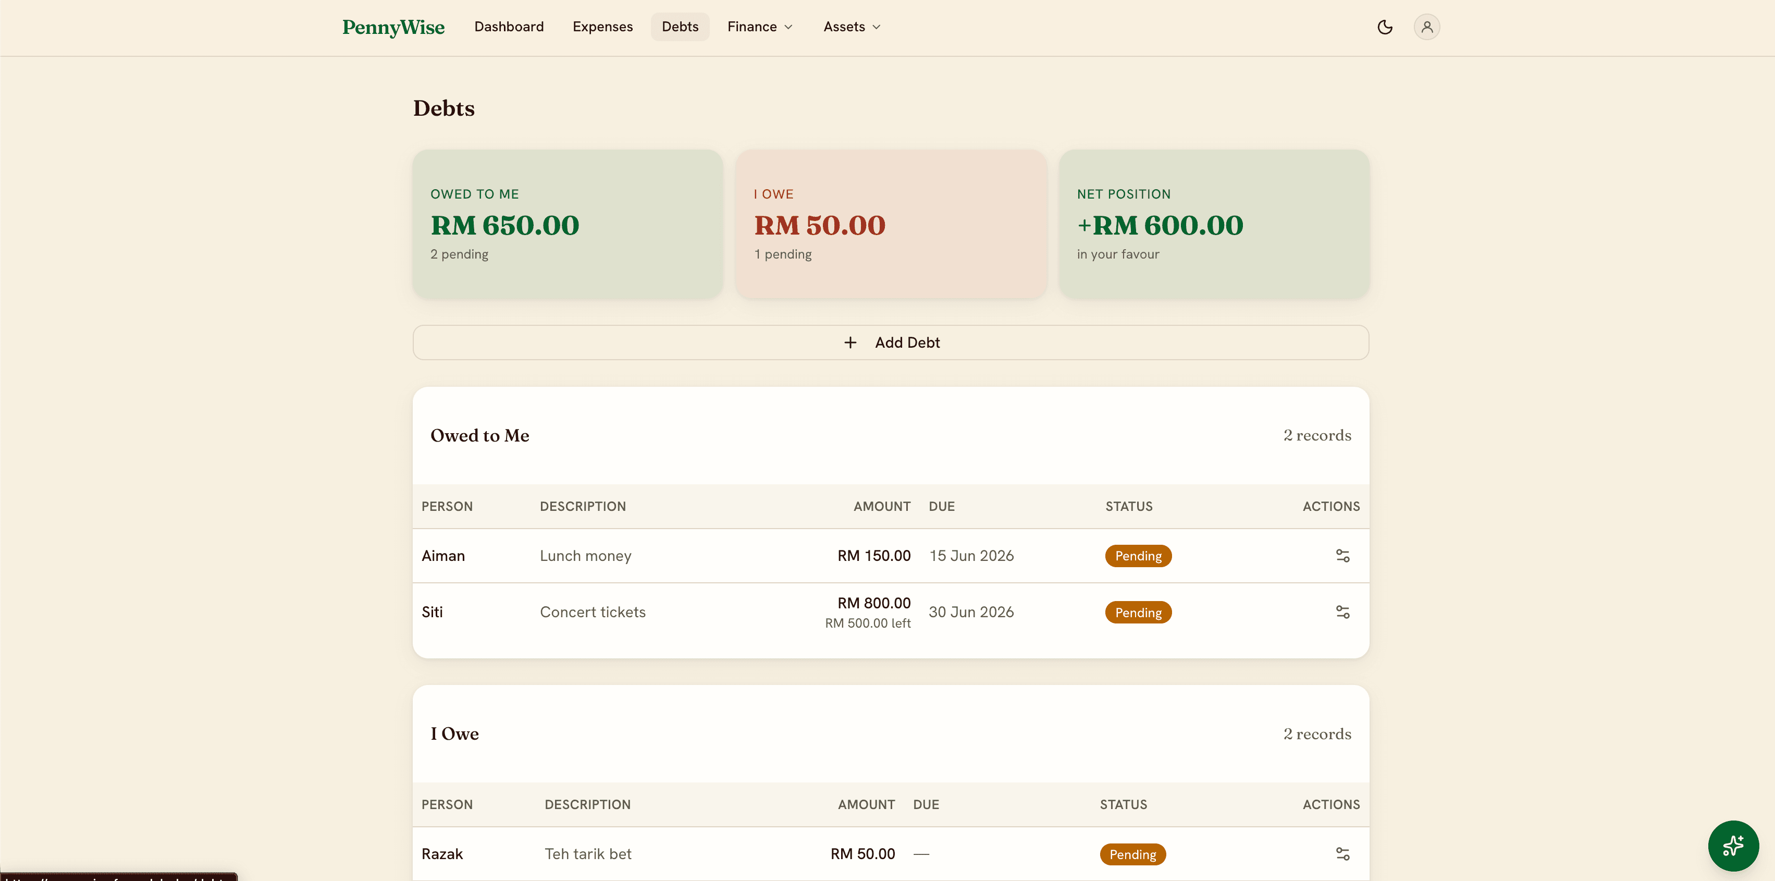Expand the Assets dropdown menu
Viewport: 1775px width, 881px height.
tap(852, 27)
